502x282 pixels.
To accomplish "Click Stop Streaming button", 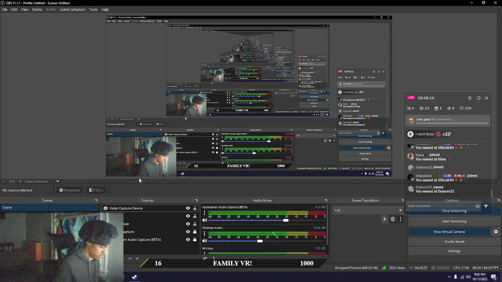I will point(454,211).
